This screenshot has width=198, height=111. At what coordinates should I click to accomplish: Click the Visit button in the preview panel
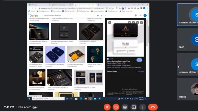point(139,60)
